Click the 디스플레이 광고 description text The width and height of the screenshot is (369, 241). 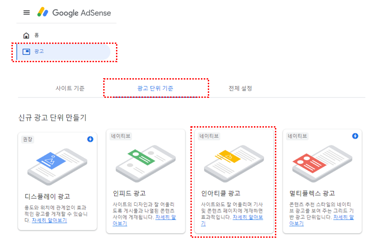point(56,214)
